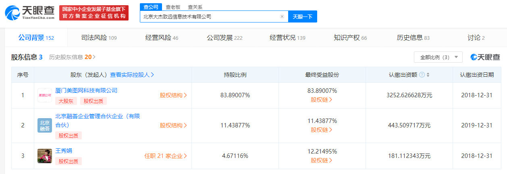Open 查看实际控股人 link
Image resolution: width=507 pixels, height=174 pixels.
tap(132, 75)
